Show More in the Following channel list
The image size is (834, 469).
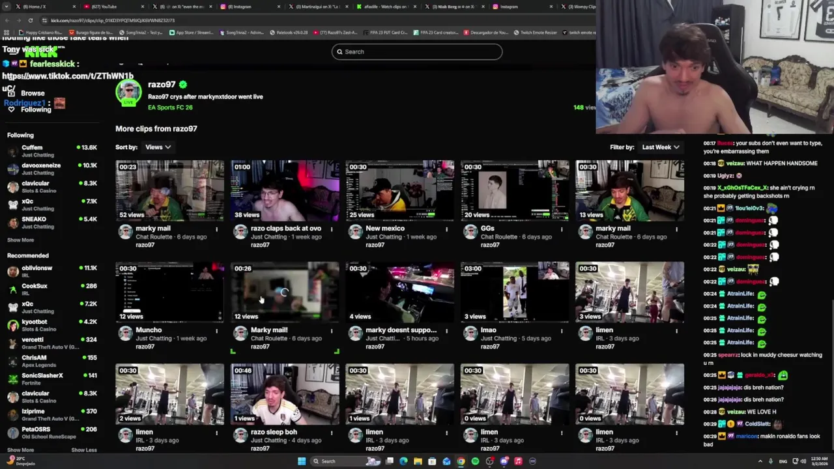pos(20,240)
